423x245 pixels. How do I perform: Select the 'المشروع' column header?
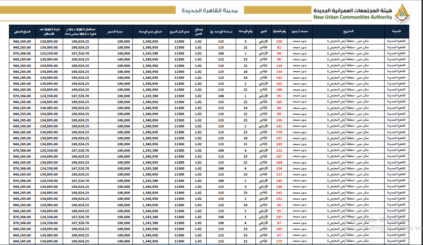coord(348,31)
